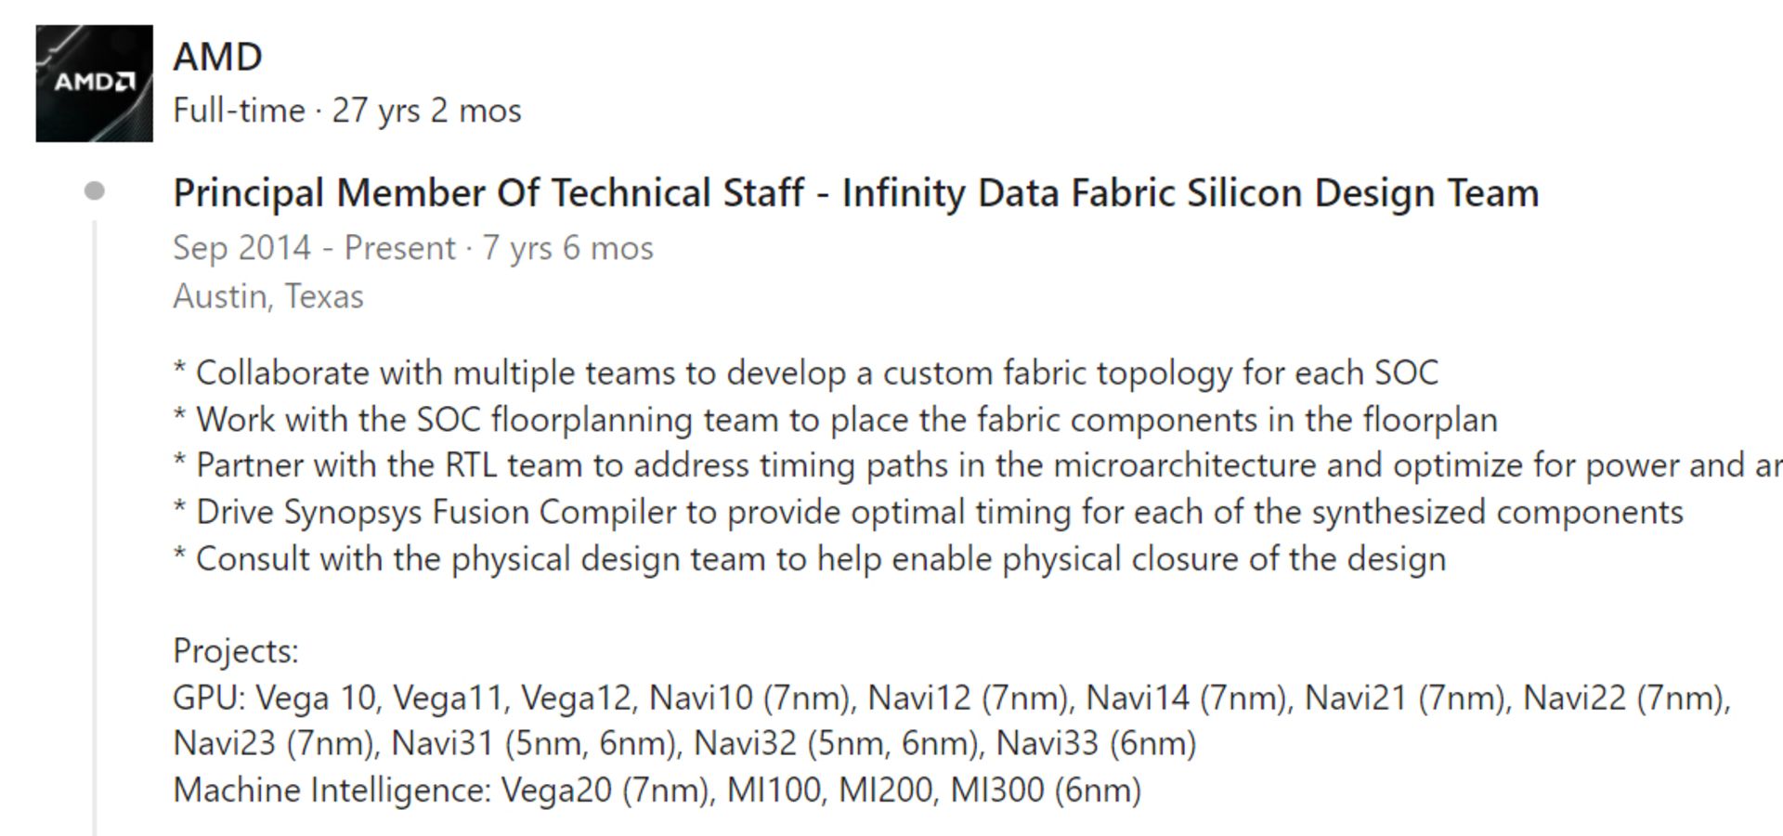Click the line about custom fabric topology
This screenshot has height=836, width=1783.
click(x=806, y=373)
